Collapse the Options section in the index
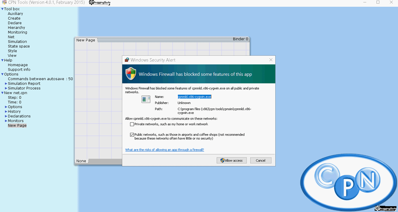 [2, 74]
